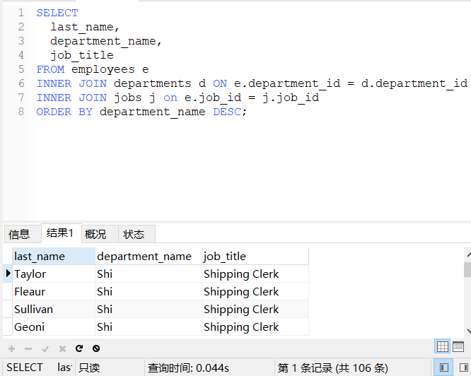Switch to grid view icon

point(442,346)
